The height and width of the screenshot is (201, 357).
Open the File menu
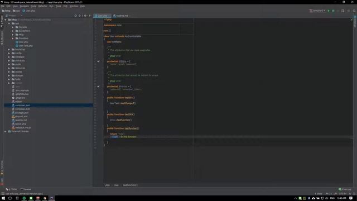coord(3,6)
